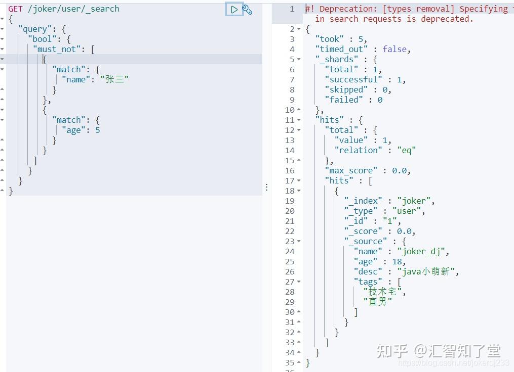Viewport: 514px width, 372px height.
Task: Click the vertical dots panel divider handle
Action: coord(267,187)
